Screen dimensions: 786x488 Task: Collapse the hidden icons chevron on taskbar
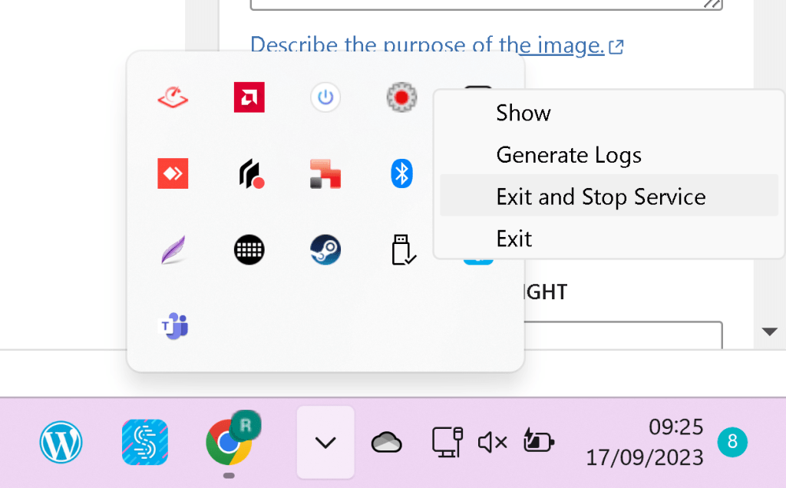325,443
